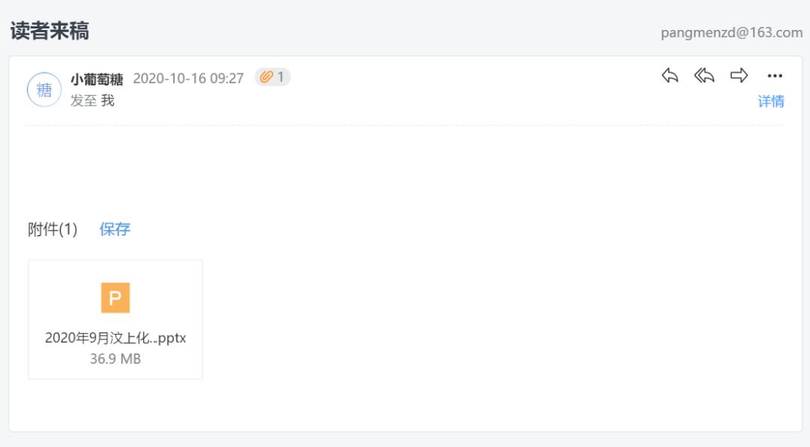Viewport: 810px width, 447px height.
Task: Click the sender name 小葡萄糖
Action: (97, 79)
